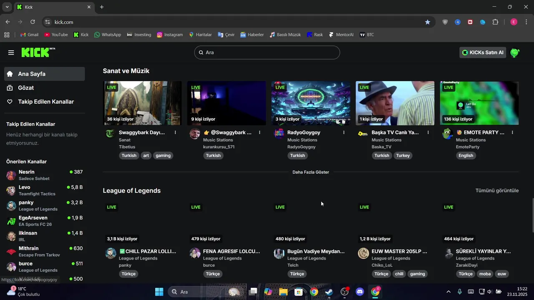534x300 pixels.
Task: Select the art tag under Swaggybark Dayı
Action: (x=146, y=155)
